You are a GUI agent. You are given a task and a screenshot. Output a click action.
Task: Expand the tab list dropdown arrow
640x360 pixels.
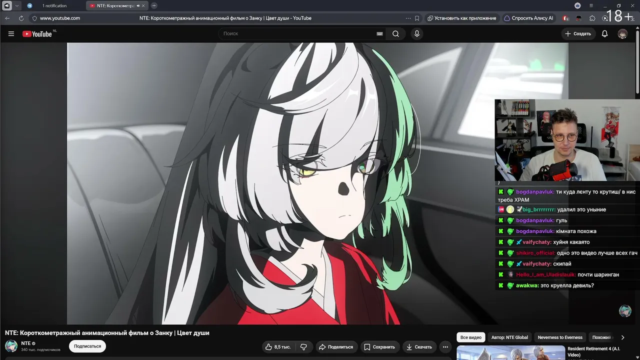tap(16, 5)
